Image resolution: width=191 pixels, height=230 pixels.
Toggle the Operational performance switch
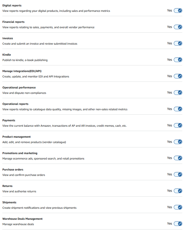(x=178, y=93)
